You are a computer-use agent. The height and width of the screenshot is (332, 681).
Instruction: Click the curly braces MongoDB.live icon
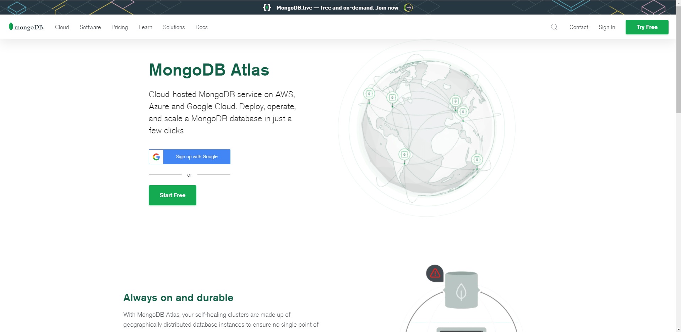coord(267,7)
